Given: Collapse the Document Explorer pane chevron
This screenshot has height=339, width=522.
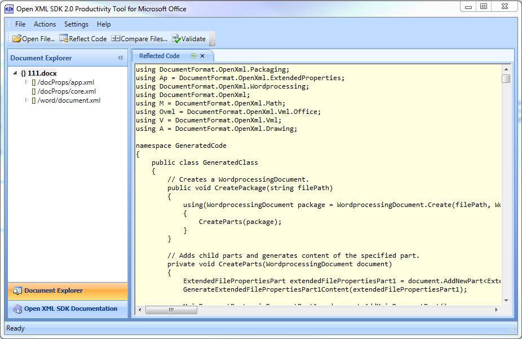Looking at the screenshot, I should pos(121,58).
